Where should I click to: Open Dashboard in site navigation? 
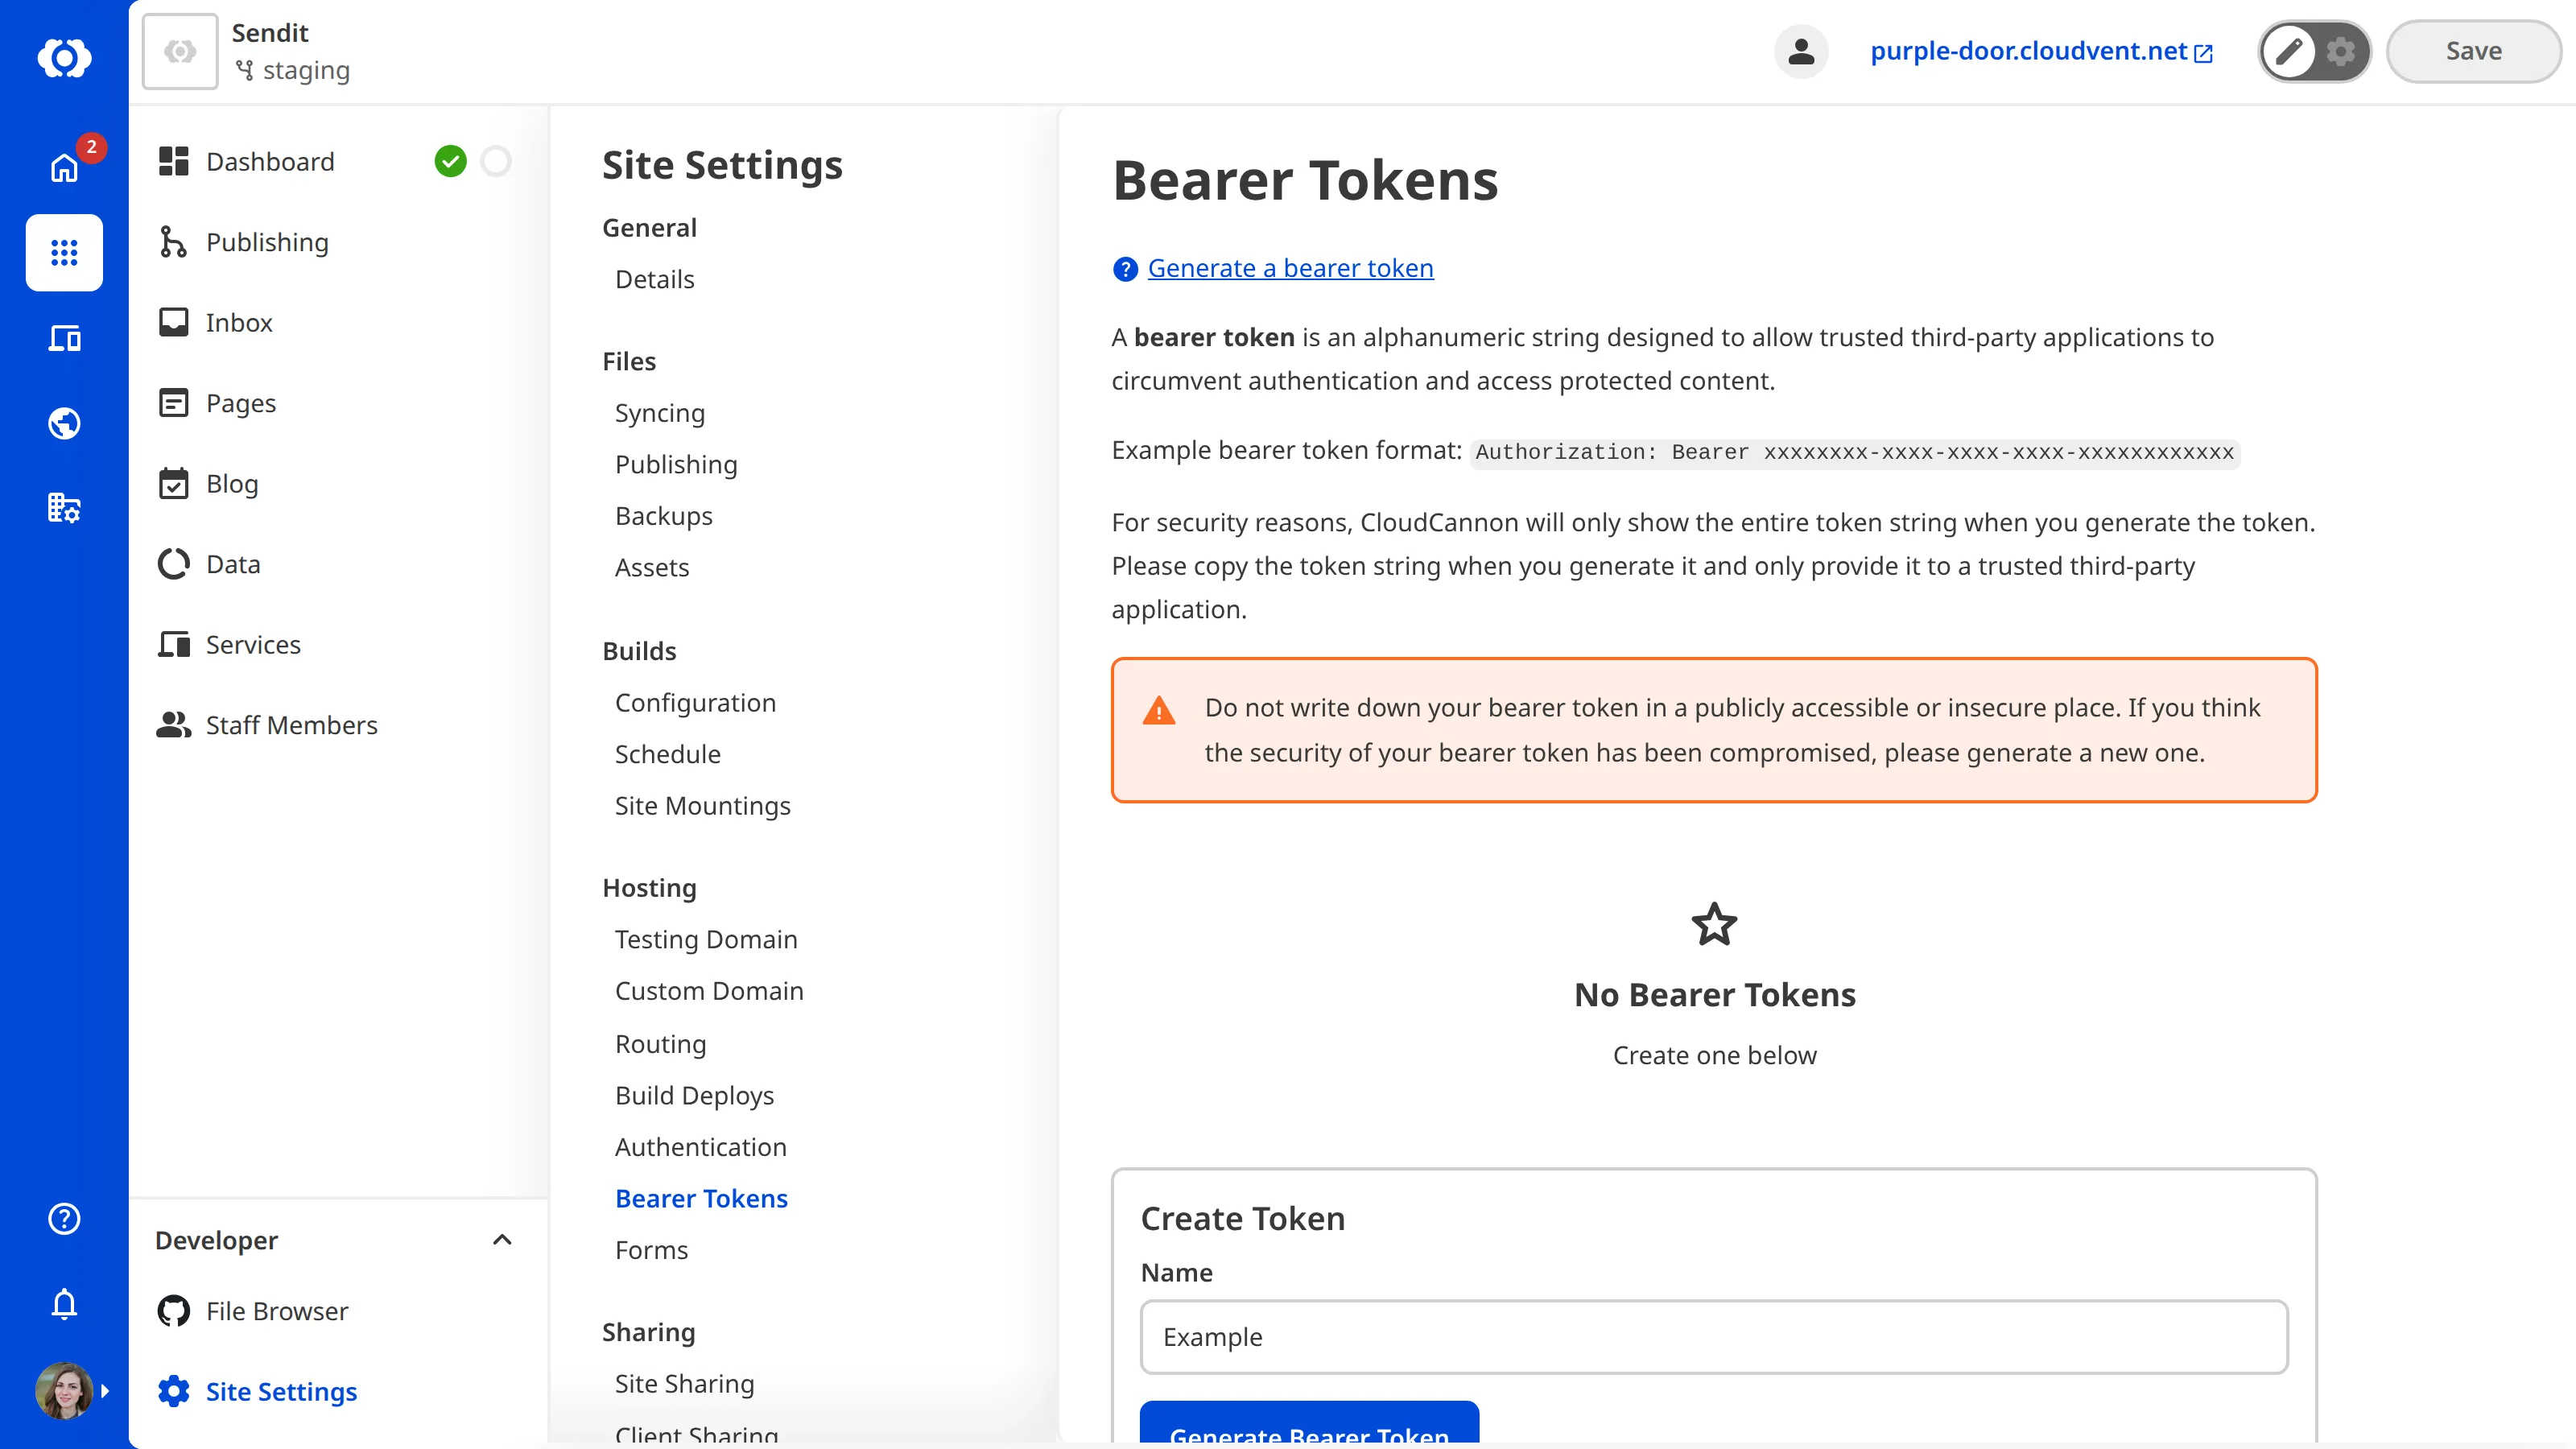(x=270, y=161)
